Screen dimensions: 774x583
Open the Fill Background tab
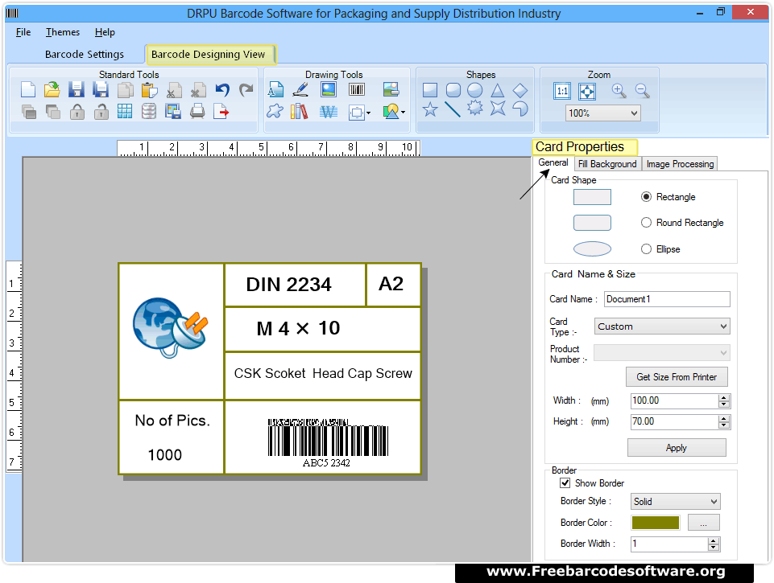(607, 164)
